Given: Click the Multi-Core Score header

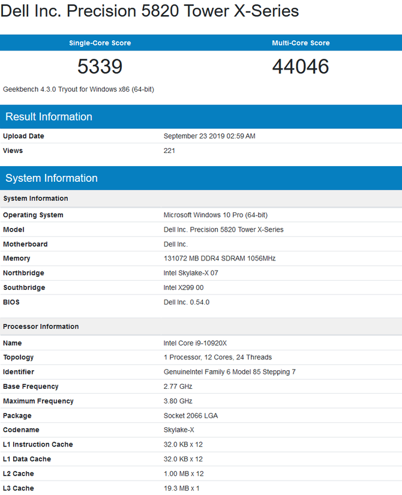Looking at the screenshot, I should tap(301, 43).
